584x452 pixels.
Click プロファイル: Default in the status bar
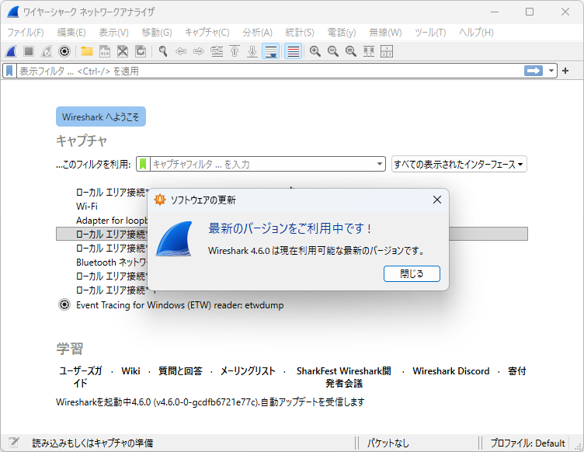(527, 443)
